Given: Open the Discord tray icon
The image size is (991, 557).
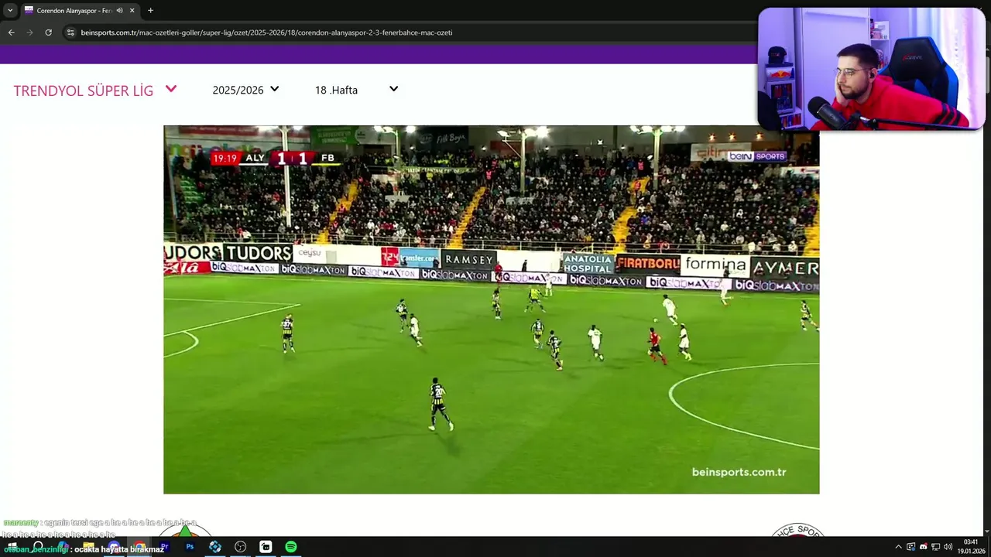Looking at the screenshot, I should pos(924,546).
